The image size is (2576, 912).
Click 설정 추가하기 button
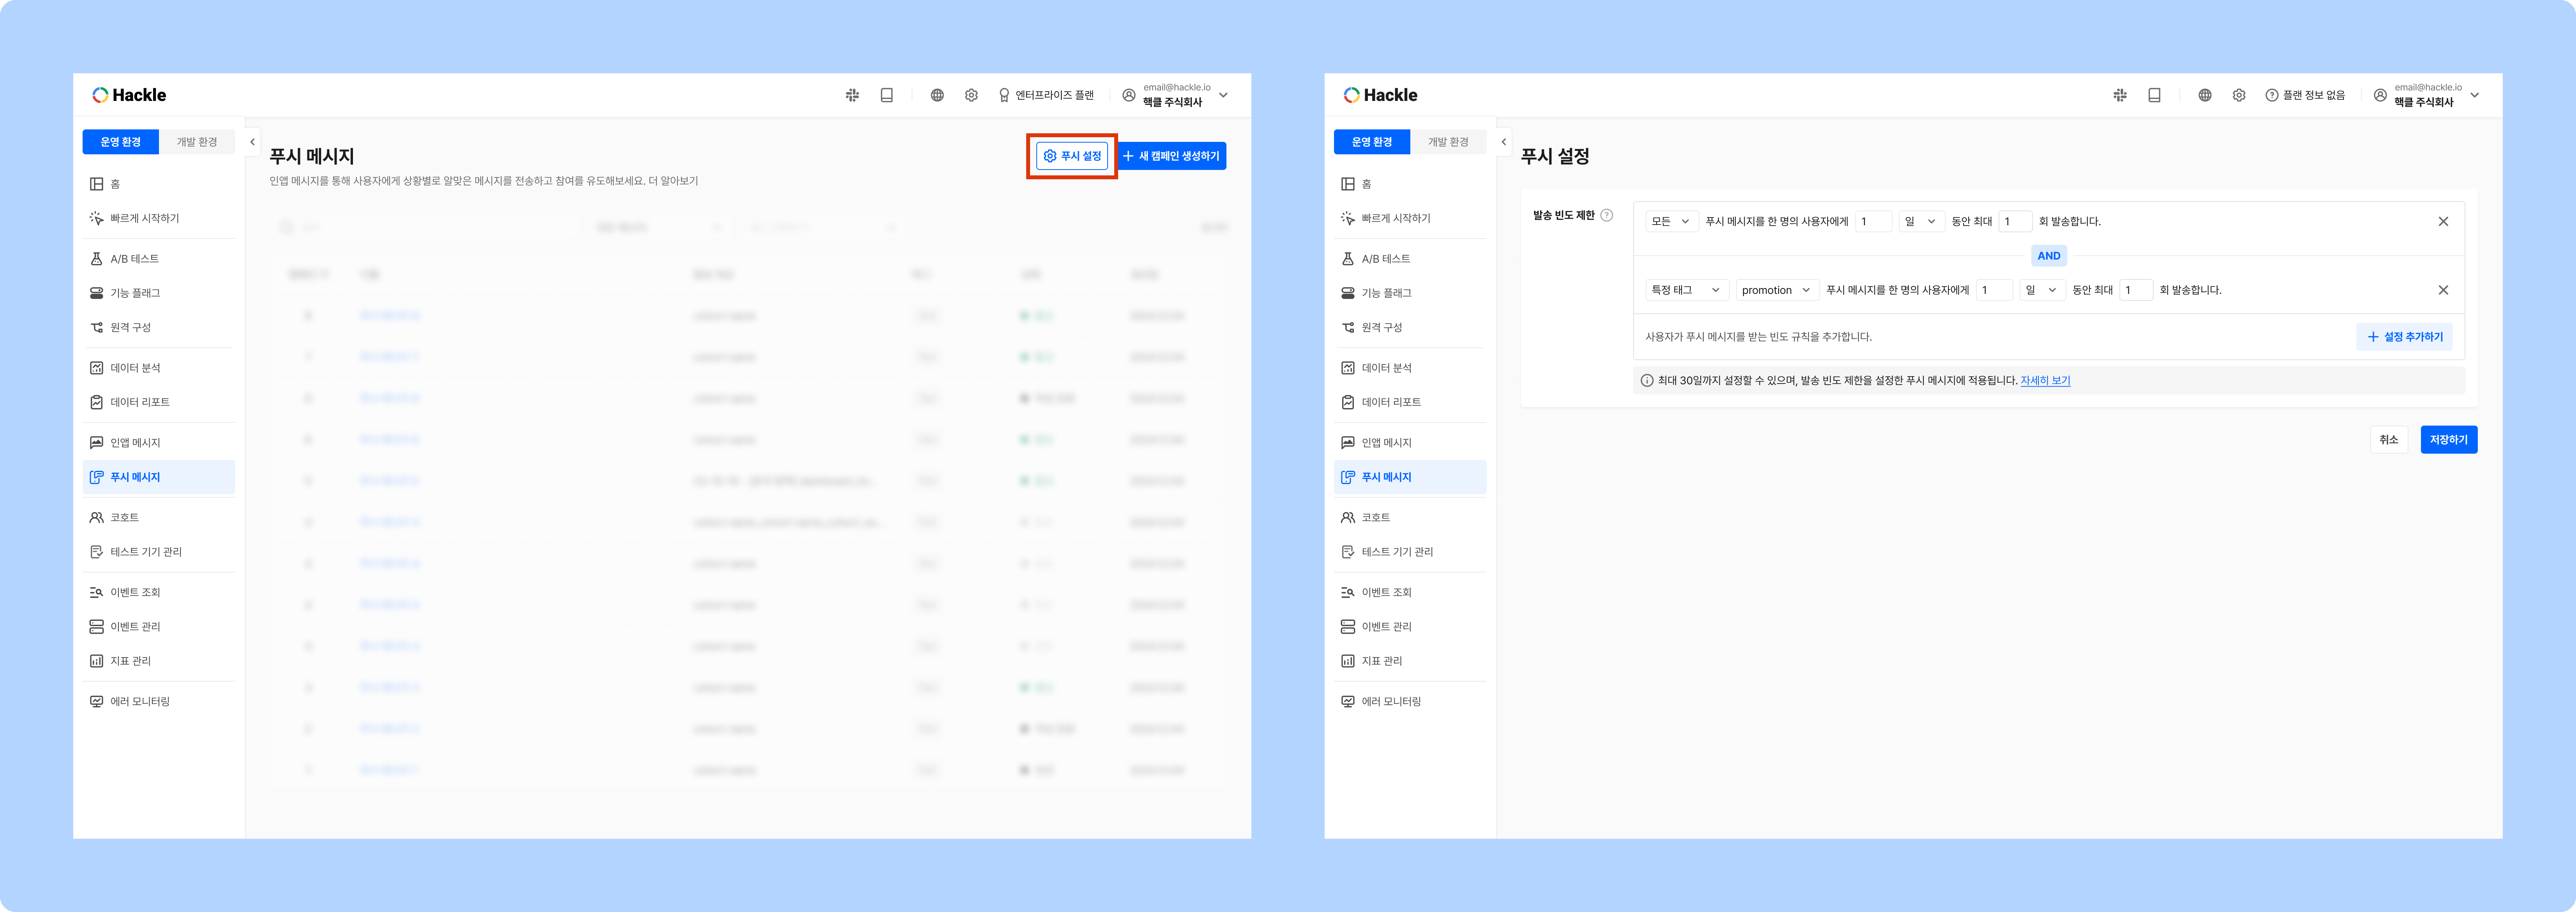click(x=2405, y=337)
